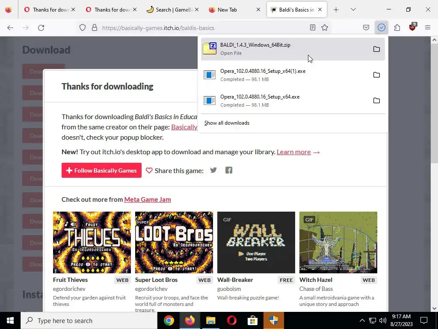Screen dimensions: 438x329
Task: Open a new tab with plus button
Action: (336, 9)
